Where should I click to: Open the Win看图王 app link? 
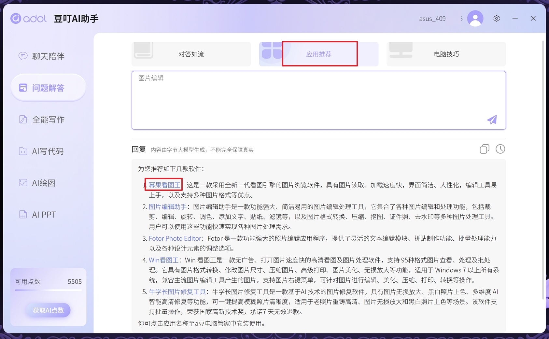tap(164, 260)
